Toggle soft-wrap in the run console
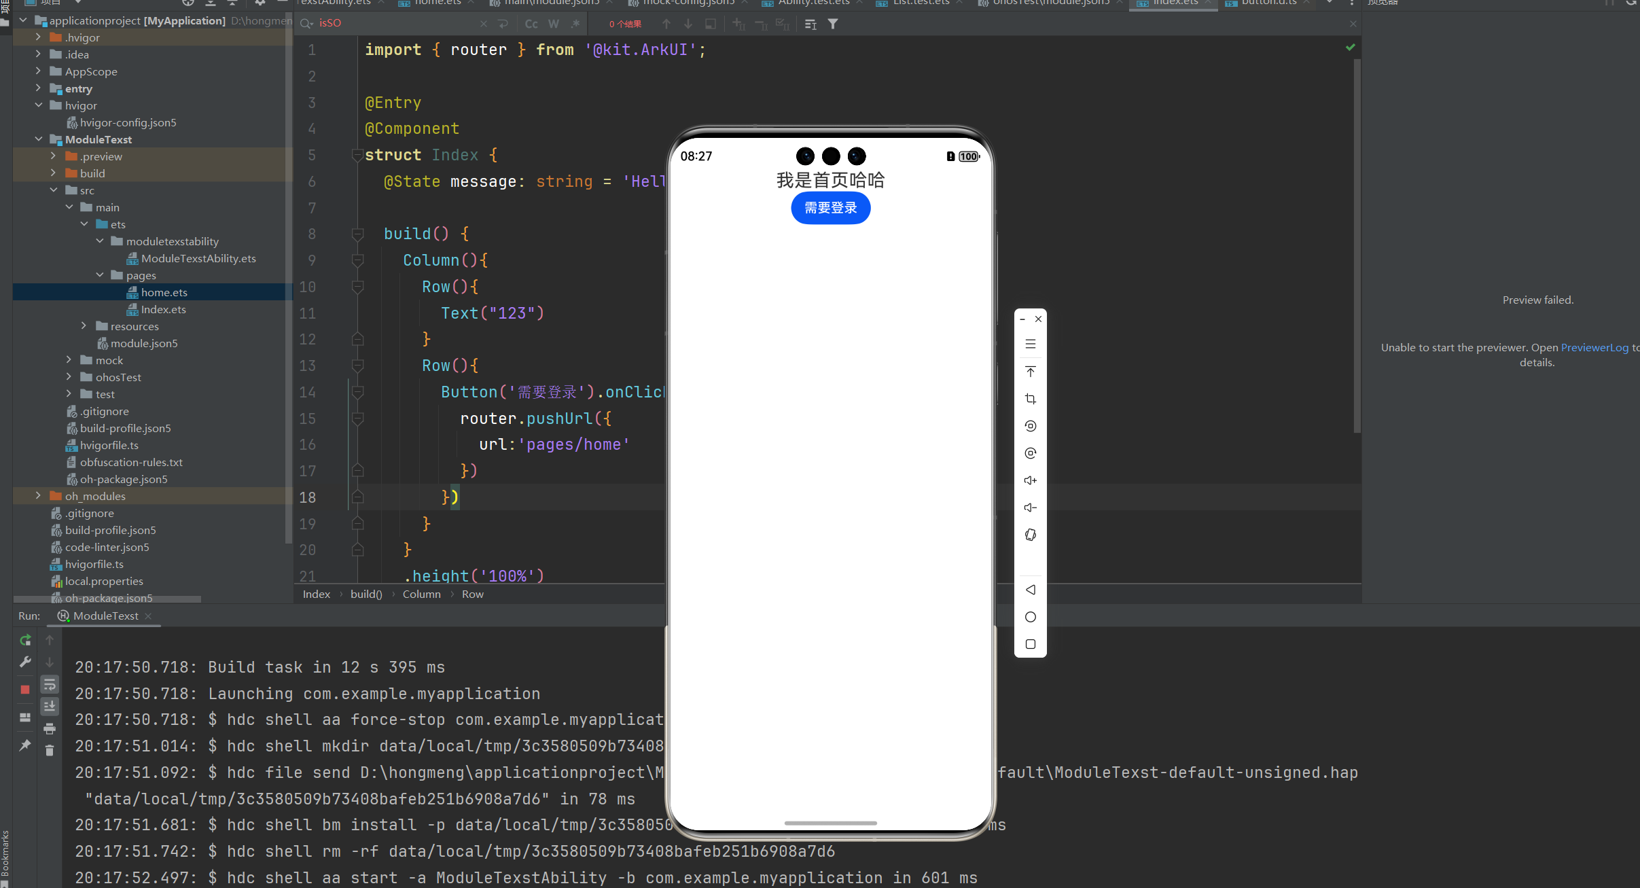 pos(50,684)
